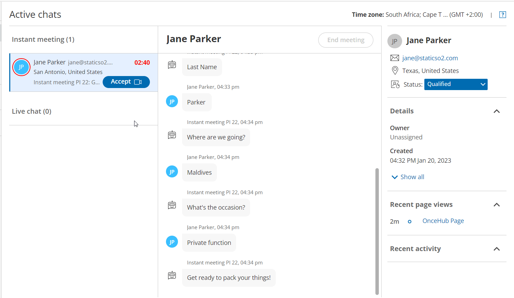Click the 'Maldives' chat message bubble
The width and height of the screenshot is (514, 298).
[200, 172]
